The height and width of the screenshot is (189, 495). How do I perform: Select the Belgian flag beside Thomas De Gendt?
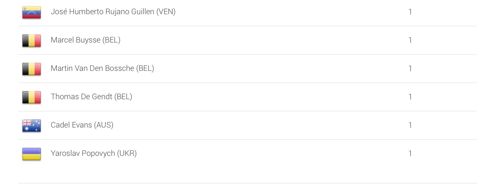click(32, 97)
